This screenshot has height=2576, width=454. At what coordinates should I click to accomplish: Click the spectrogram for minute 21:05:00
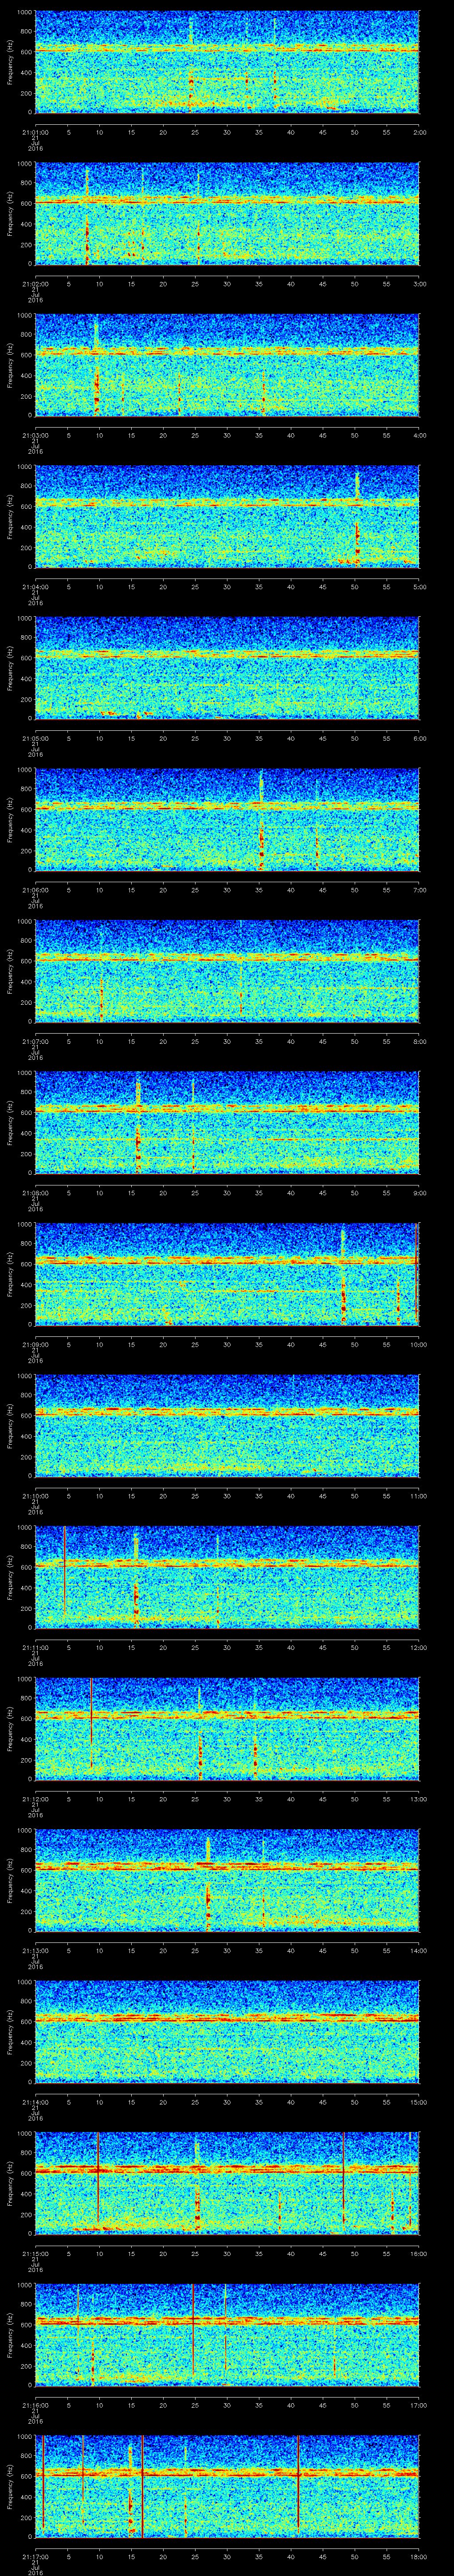pyautogui.click(x=227, y=668)
